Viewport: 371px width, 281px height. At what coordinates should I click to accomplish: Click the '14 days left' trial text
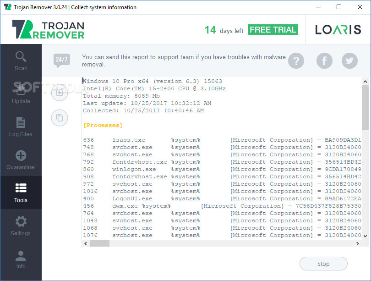(x=224, y=30)
